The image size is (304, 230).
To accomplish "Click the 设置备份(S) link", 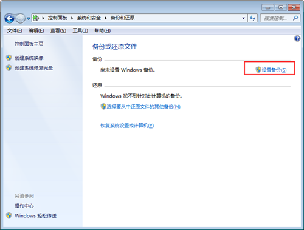I will click(271, 70).
